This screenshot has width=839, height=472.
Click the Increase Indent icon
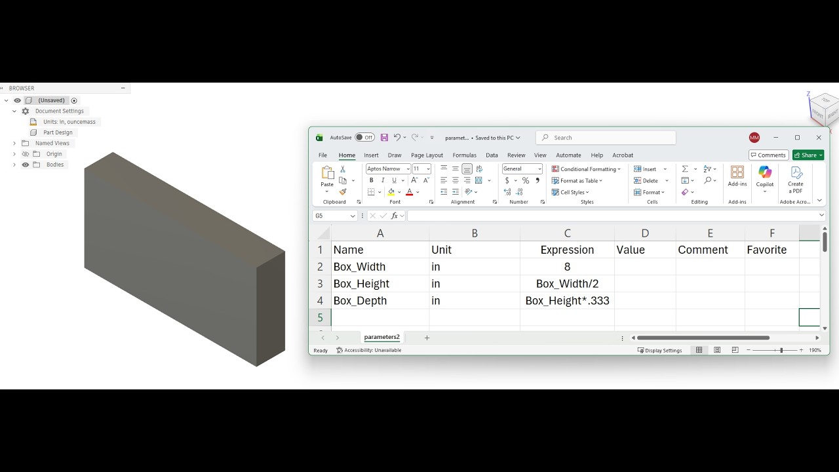coord(455,192)
